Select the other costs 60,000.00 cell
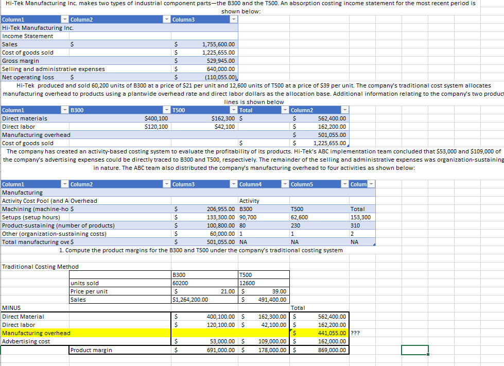The height and width of the screenshot is (366, 504). click(x=204, y=234)
